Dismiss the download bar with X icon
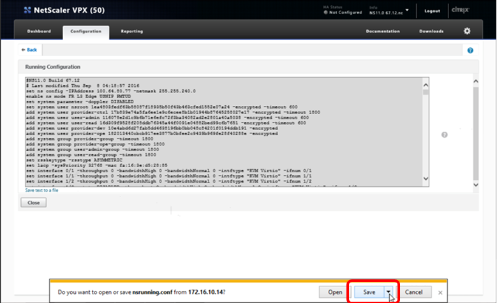This screenshot has width=497, height=303. (x=440, y=293)
